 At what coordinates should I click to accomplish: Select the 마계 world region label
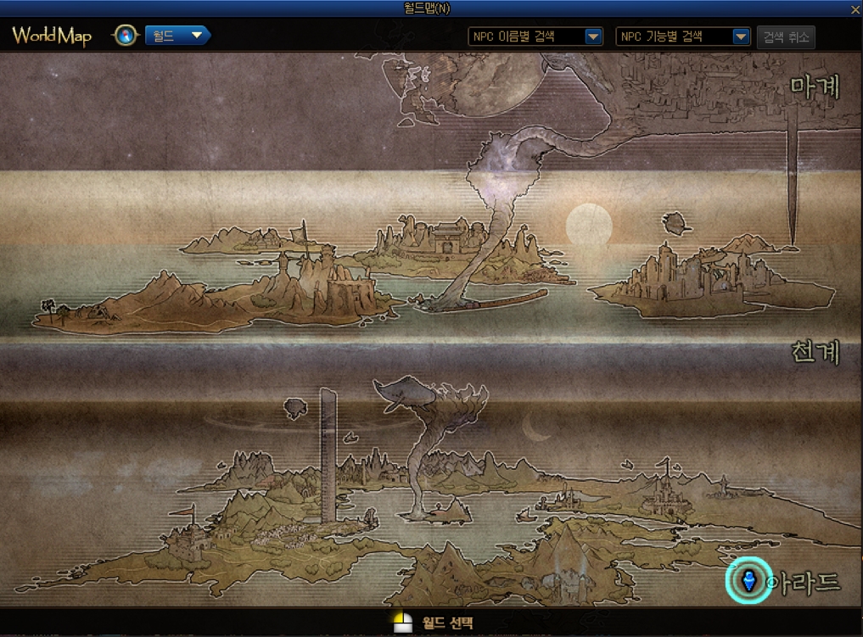pyautogui.click(x=814, y=87)
